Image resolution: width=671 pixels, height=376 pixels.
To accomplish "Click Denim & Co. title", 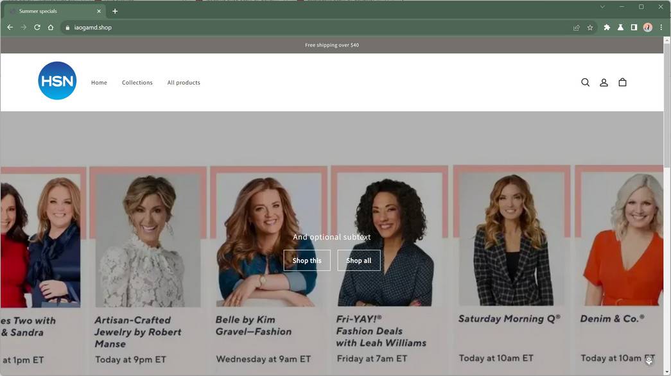I will click(x=612, y=319).
